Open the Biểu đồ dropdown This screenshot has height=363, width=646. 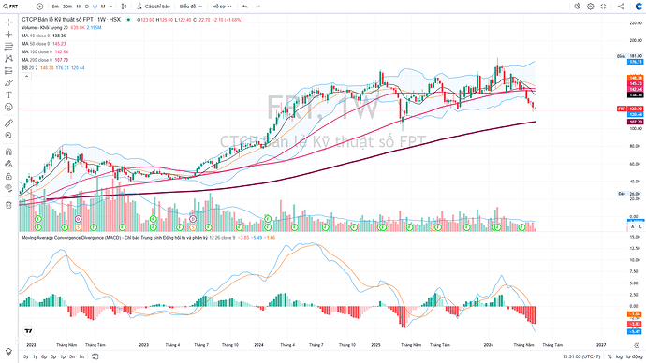[x=191, y=7]
